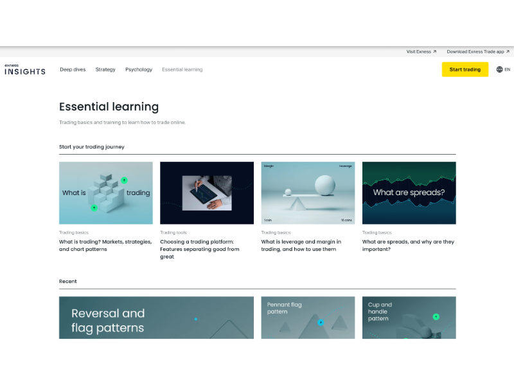Go to the Psychology section
Screen dimensions: 514x385
pos(139,69)
